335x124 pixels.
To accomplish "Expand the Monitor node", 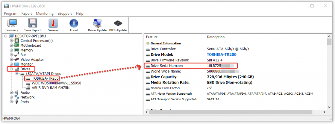I will point(11,64).
